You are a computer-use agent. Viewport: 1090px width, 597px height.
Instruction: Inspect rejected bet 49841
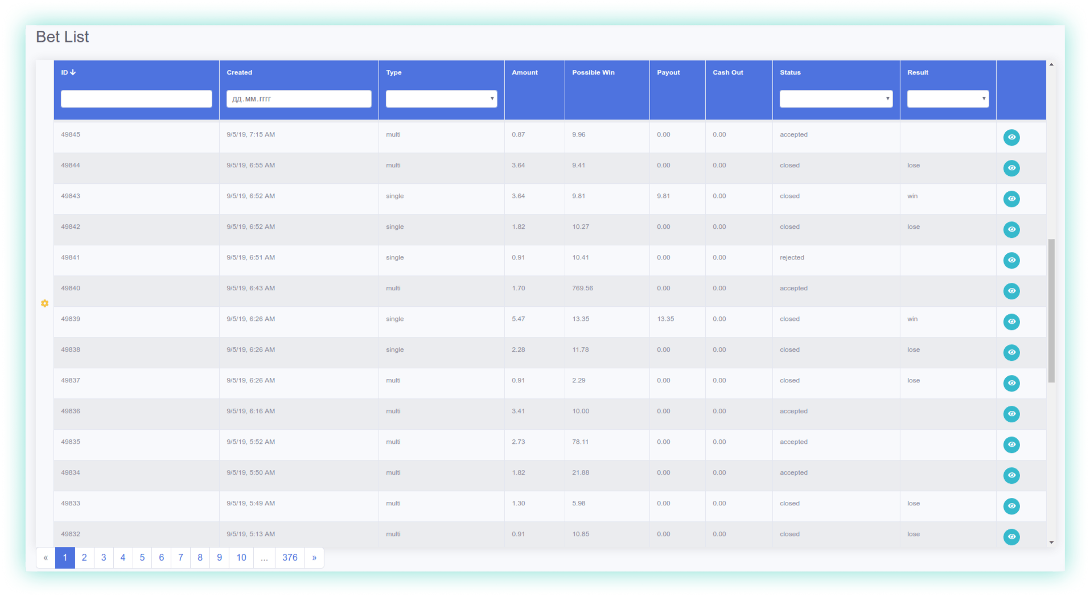(x=1012, y=260)
